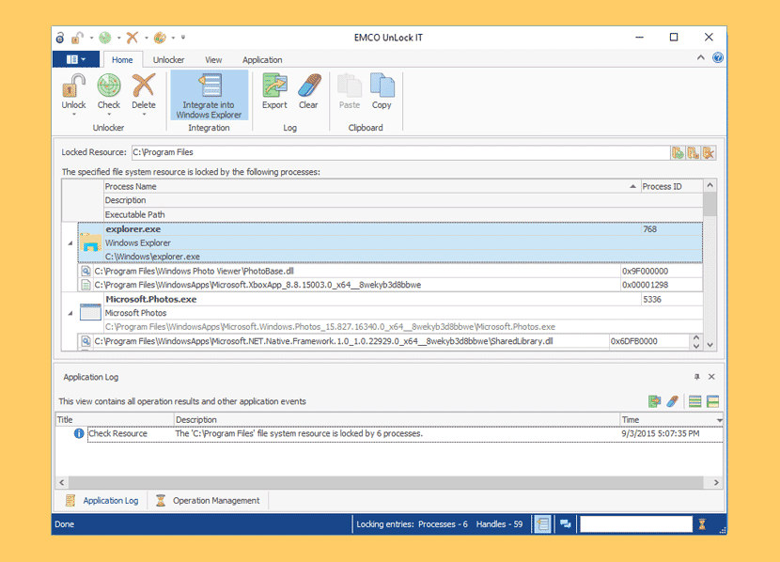The width and height of the screenshot is (780, 562).
Task: Click Export log in ribbon
Action: tap(274, 91)
